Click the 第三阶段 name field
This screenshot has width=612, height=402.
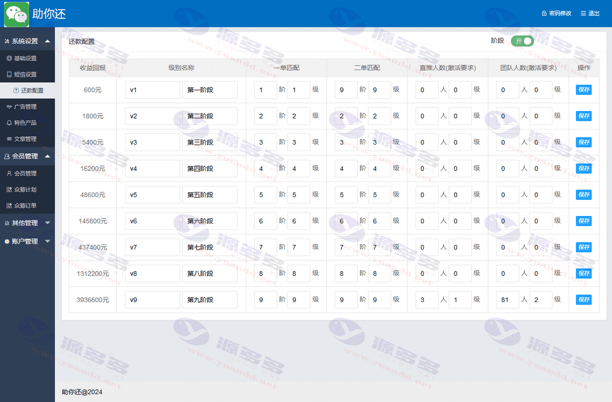pos(210,142)
